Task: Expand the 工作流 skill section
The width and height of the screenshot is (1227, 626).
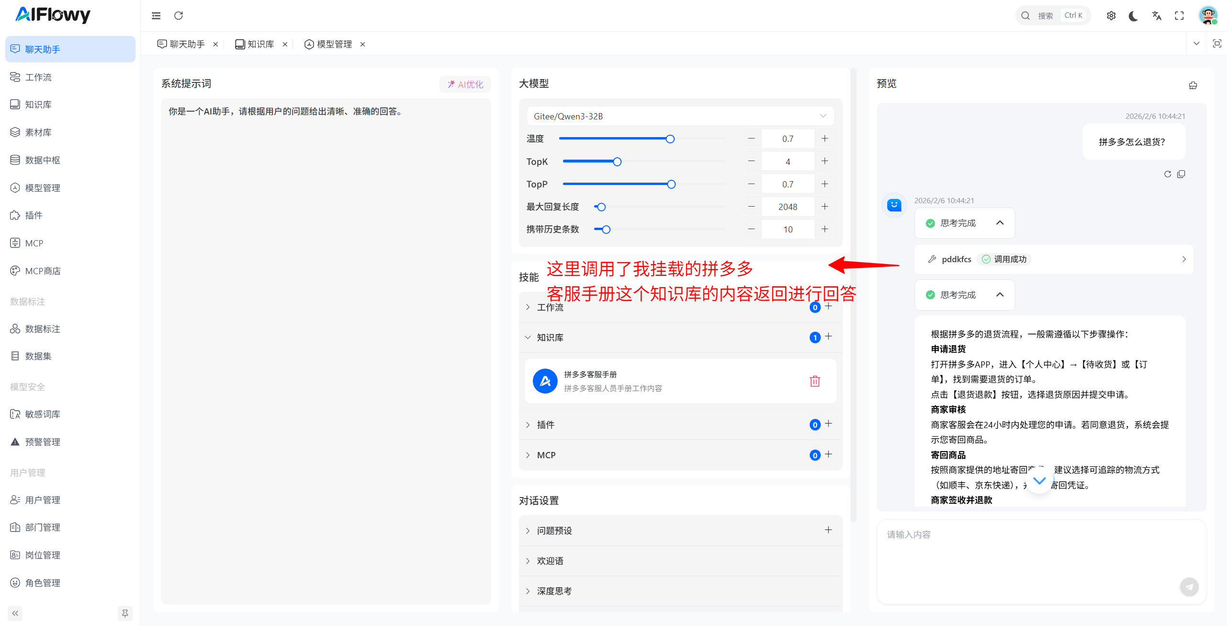Action: (x=550, y=307)
